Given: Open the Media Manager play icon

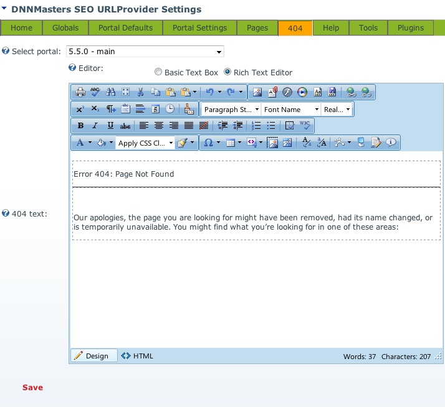Looking at the screenshot, I should (x=302, y=92).
